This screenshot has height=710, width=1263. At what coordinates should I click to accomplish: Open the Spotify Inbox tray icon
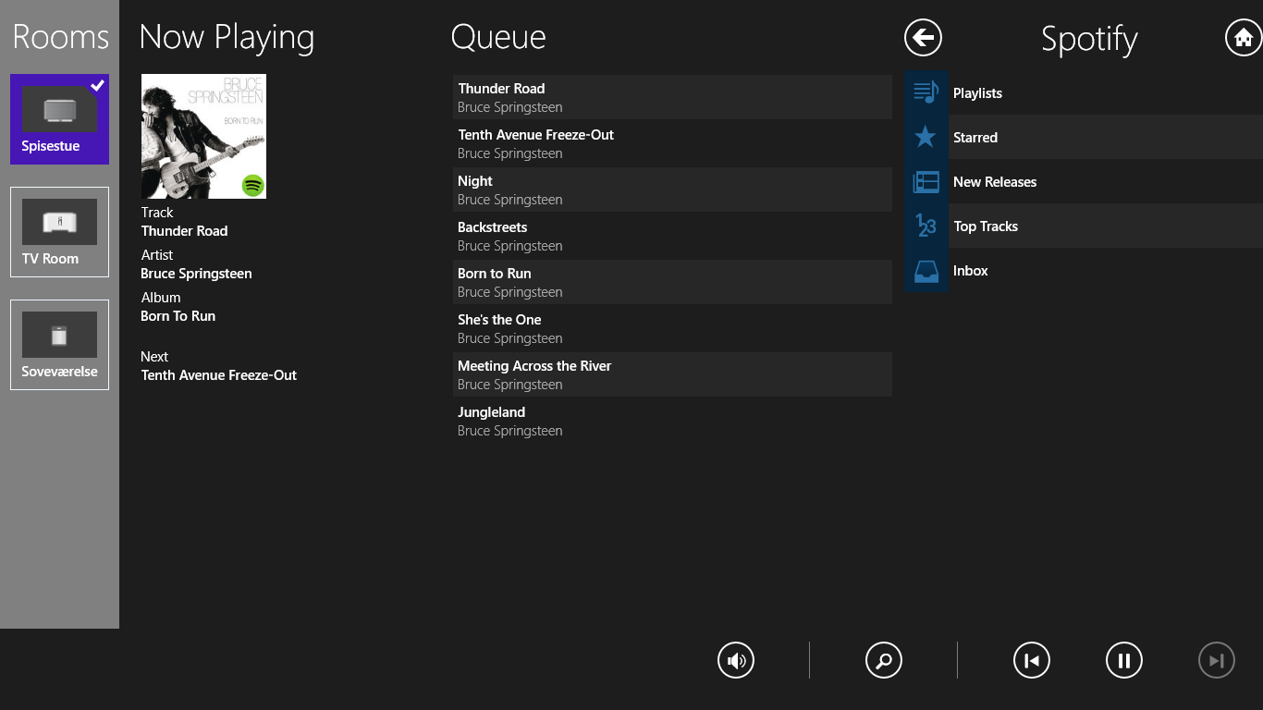pyautogui.click(x=926, y=270)
